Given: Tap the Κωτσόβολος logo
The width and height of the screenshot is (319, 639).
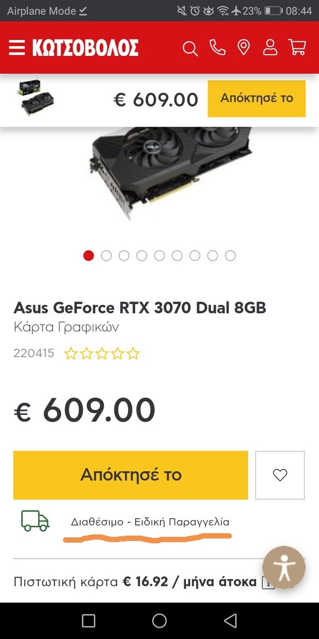Looking at the screenshot, I should click(85, 48).
